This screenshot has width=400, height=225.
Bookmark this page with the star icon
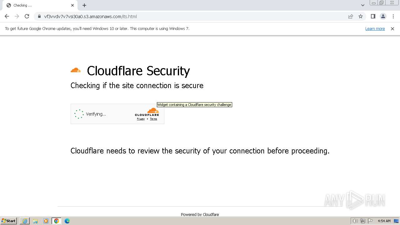pos(361,17)
